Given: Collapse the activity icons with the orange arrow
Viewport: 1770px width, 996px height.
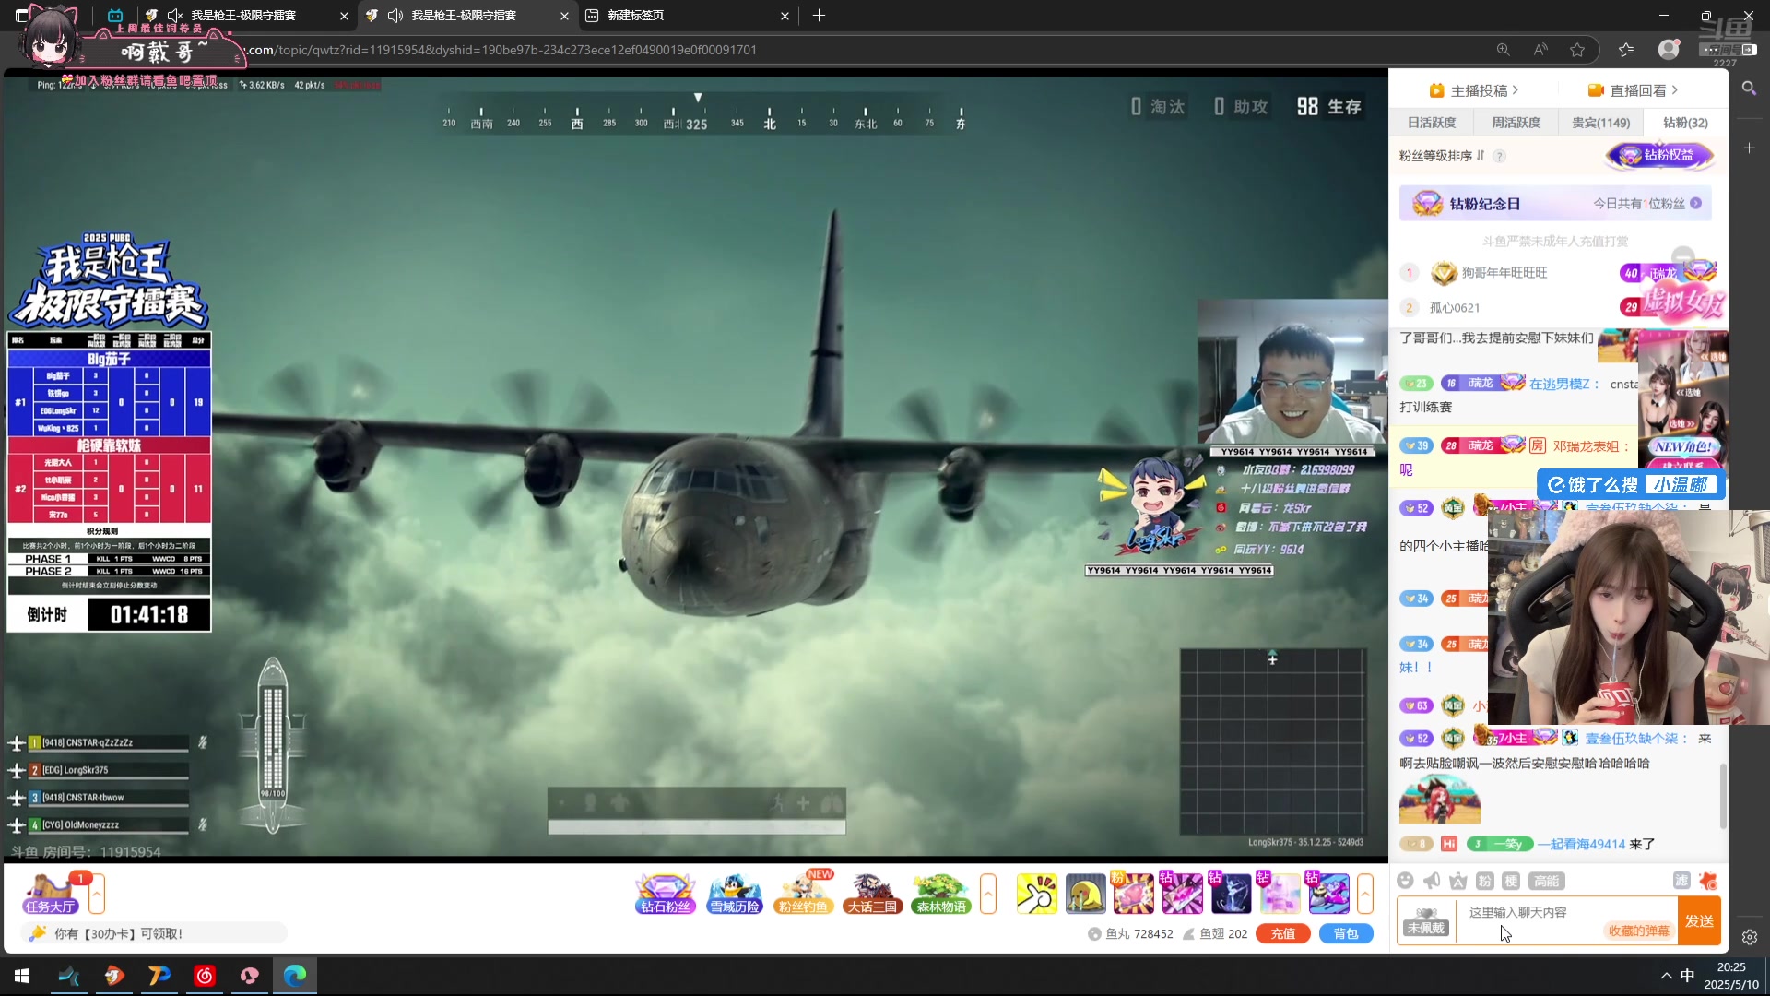Looking at the screenshot, I should pos(988,894).
